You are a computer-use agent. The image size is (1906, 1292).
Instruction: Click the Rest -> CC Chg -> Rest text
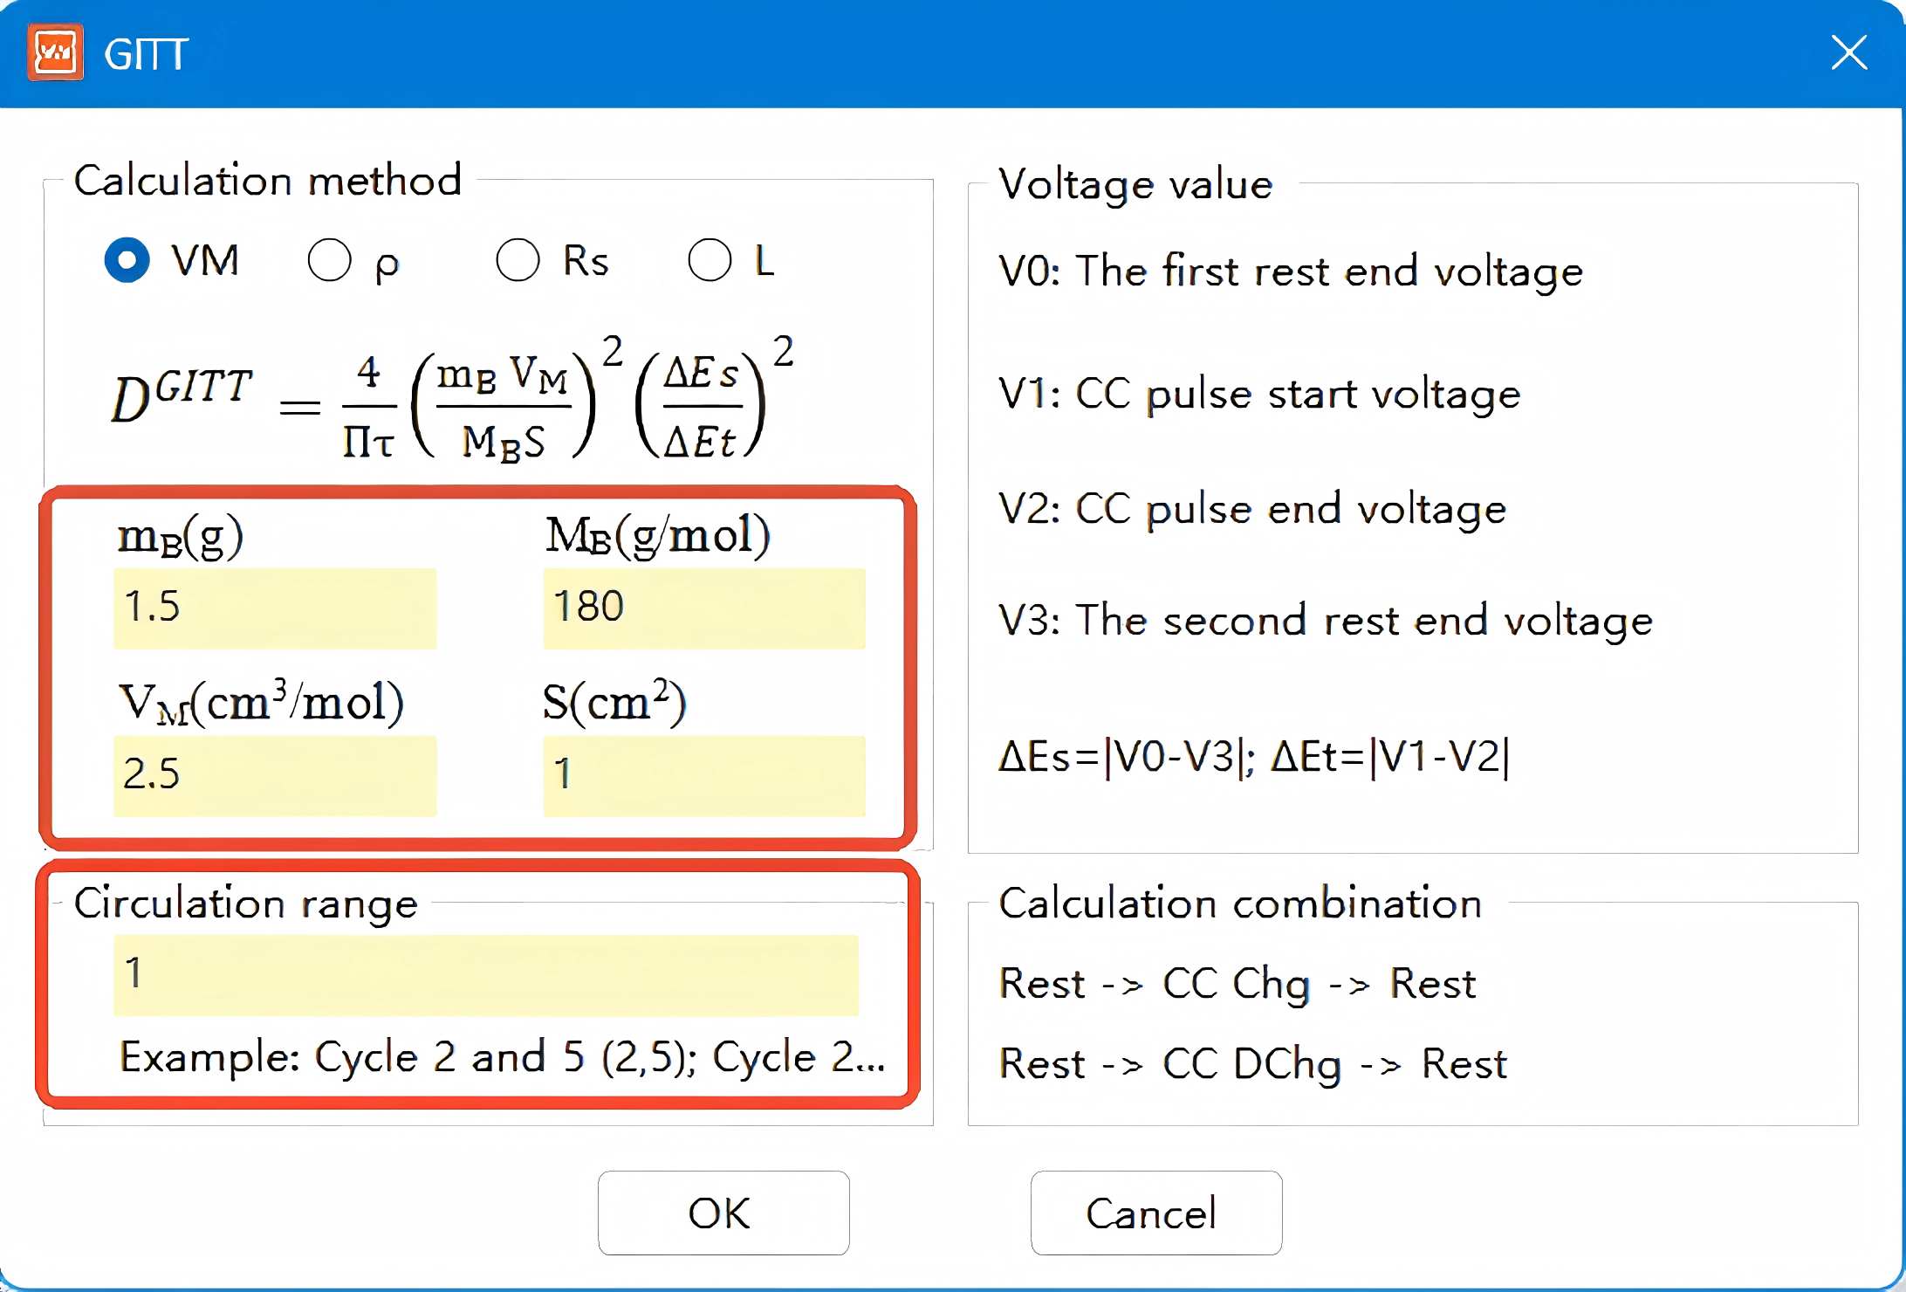pos(1237,984)
